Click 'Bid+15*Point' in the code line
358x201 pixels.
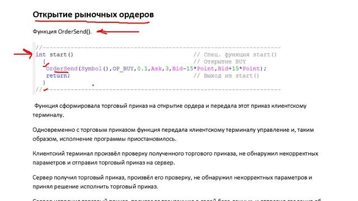(x=239, y=69)
